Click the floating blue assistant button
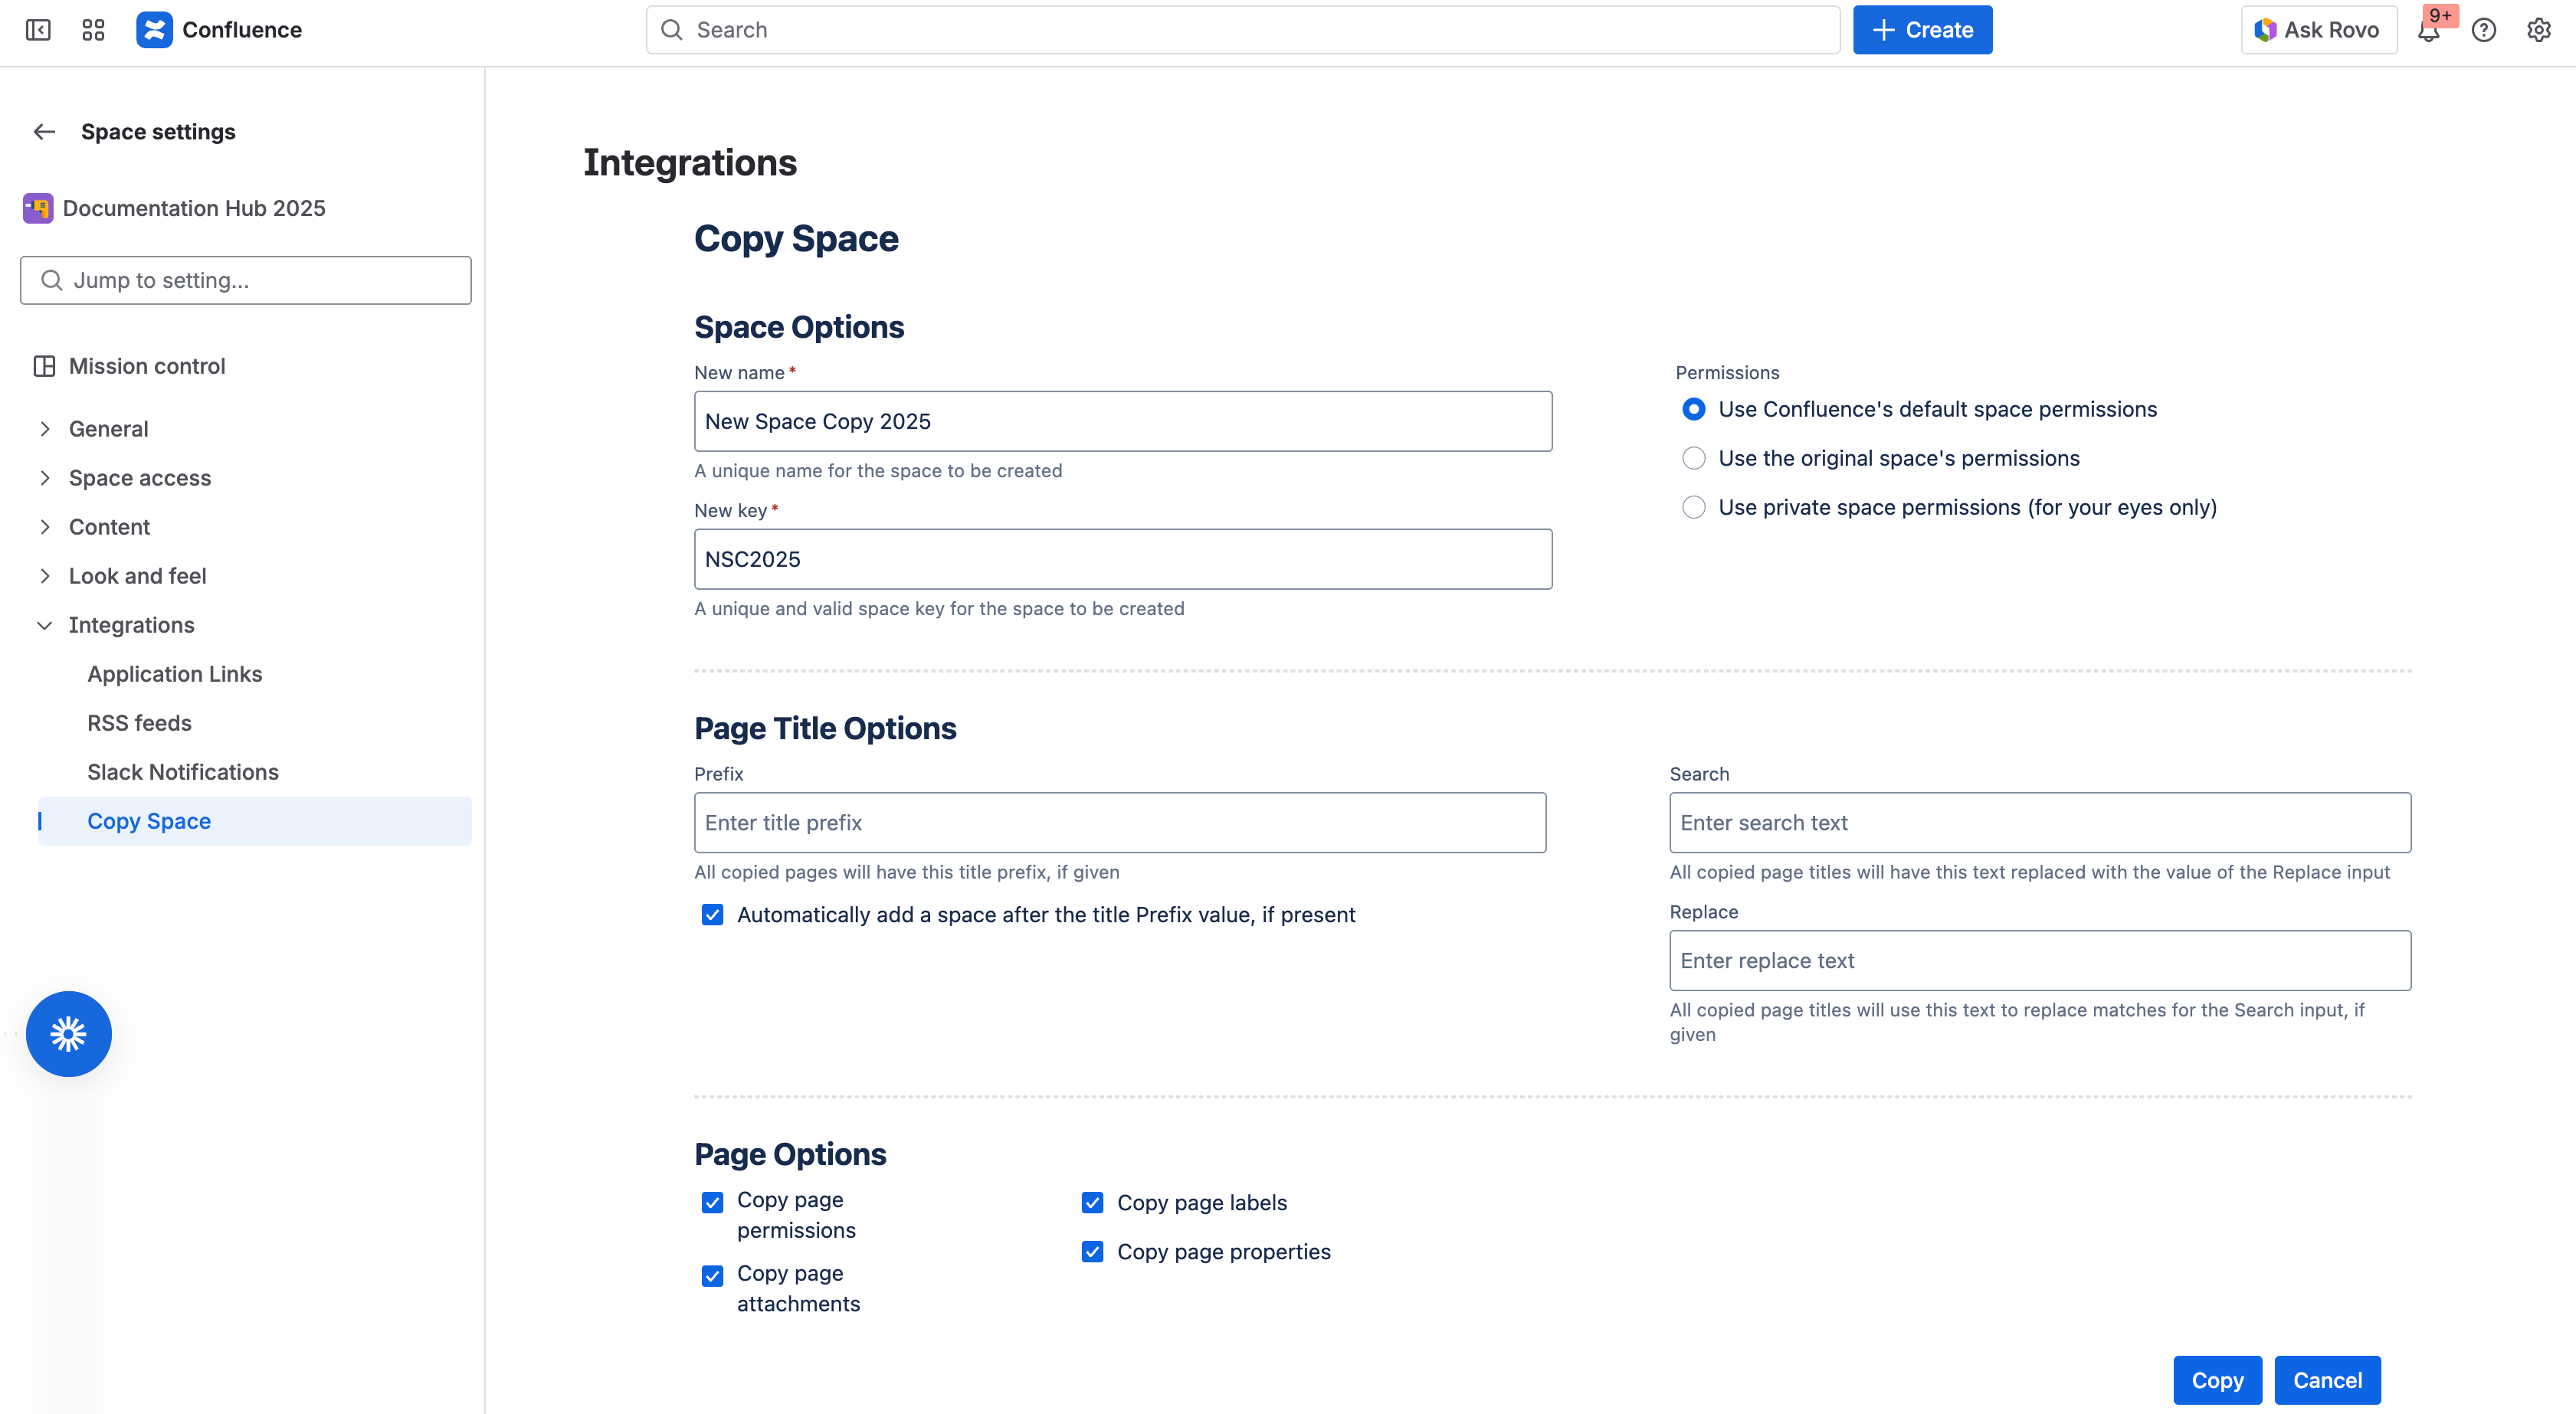Image resolution: width=2576 pixels, height=1414 pixels. click(69, 1033)
